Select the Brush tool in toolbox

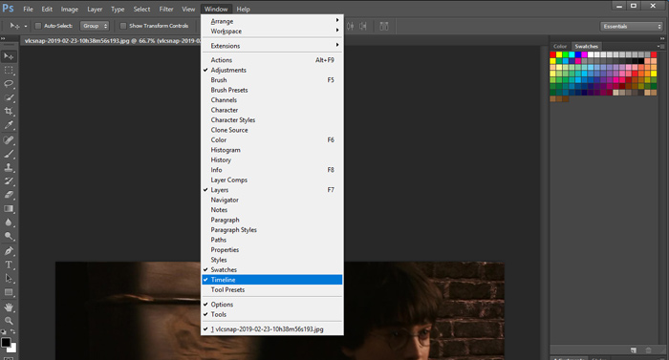tap(9, 154)
